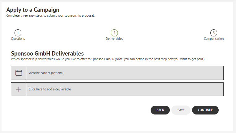
Task: Click the 'Apply to a Campaign' heading
Action: (33, 10)
